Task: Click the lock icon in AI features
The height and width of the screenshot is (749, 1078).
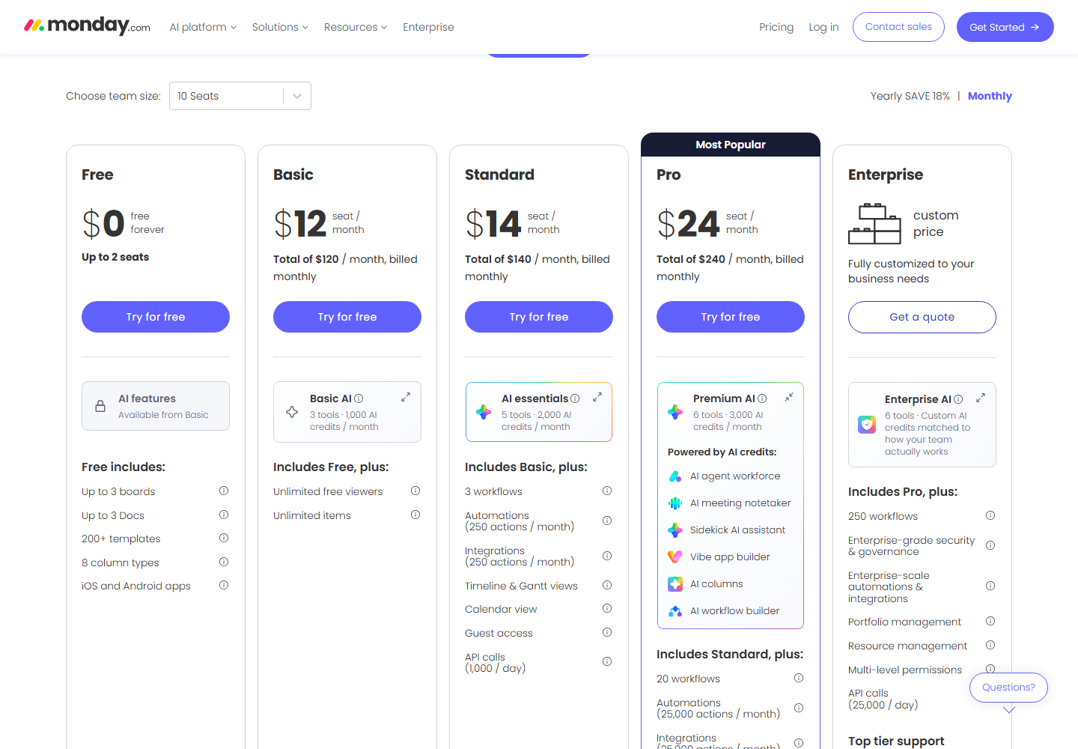Action: [100, 406]
